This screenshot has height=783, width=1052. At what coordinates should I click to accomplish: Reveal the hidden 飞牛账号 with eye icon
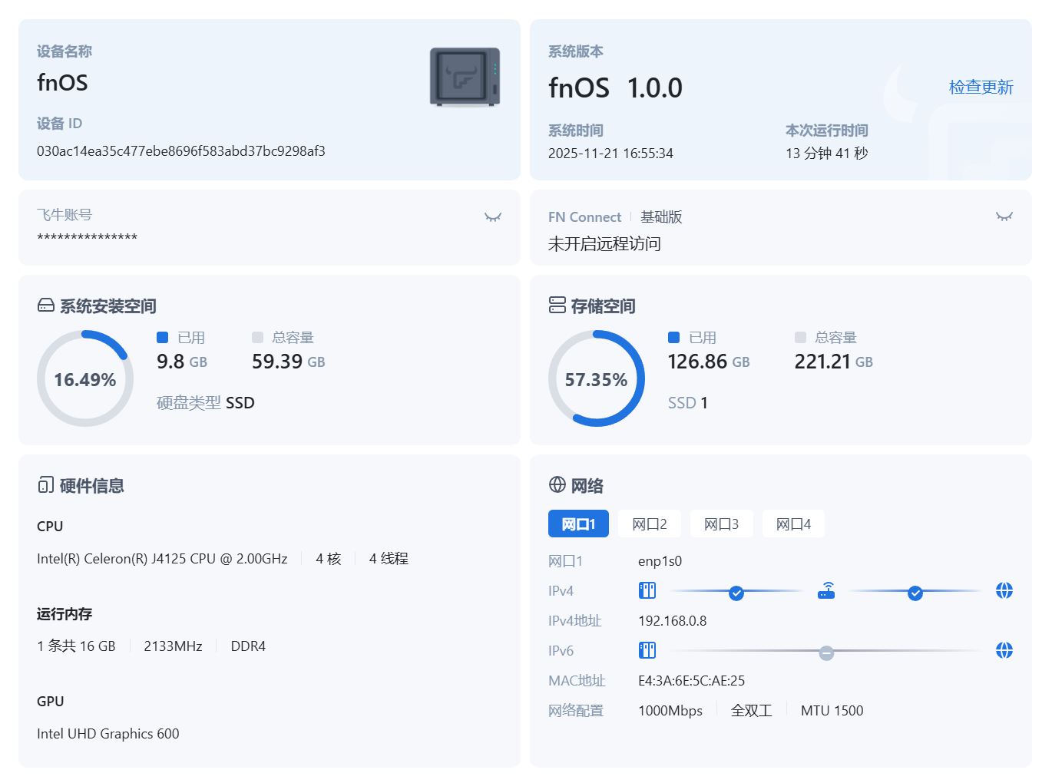(493, 217)
